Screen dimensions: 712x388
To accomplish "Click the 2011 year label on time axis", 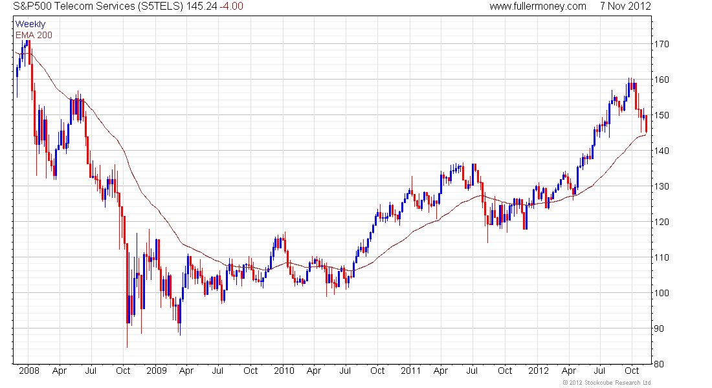I will pyautogui.click(x=410, y=371).
